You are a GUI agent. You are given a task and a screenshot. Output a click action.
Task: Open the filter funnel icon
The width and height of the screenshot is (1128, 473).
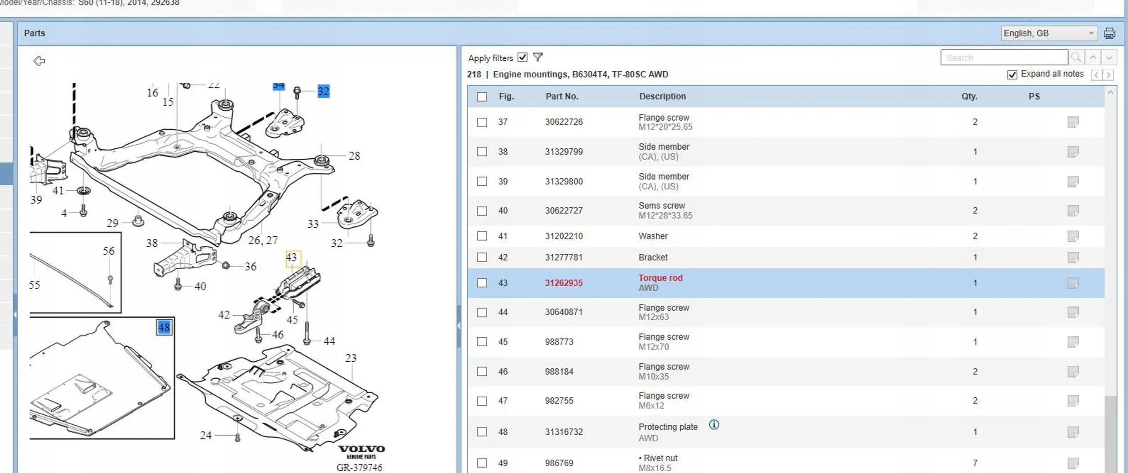click(x=537, y=57)
